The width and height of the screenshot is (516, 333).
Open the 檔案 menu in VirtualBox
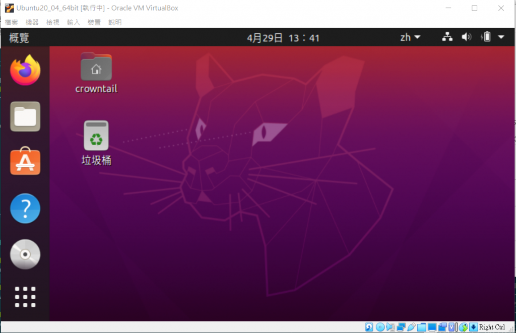(x=12, y=22)
